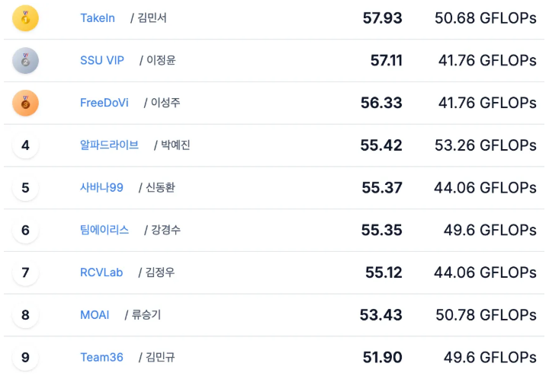Click the 50.78 GFLOPs value for MOAI

[x=486, y=315]
